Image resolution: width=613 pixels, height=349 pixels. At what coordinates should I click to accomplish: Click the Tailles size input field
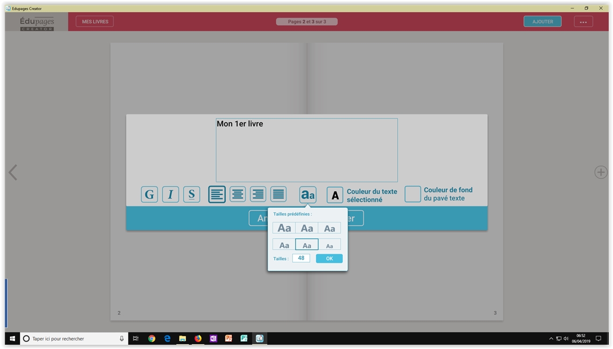(301, 258)
